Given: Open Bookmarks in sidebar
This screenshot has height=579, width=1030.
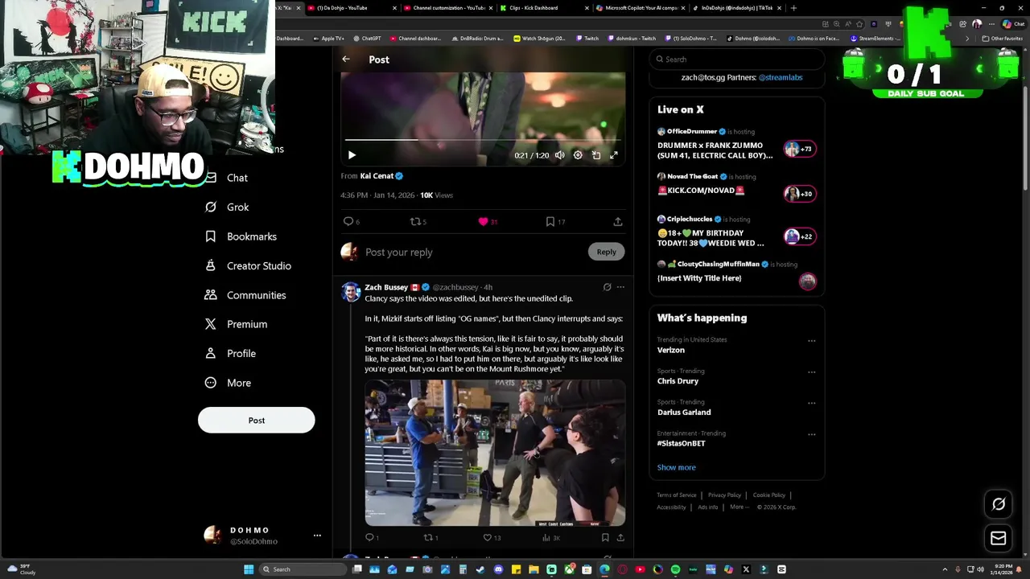Looking at the screenshot, I should 241,236.
